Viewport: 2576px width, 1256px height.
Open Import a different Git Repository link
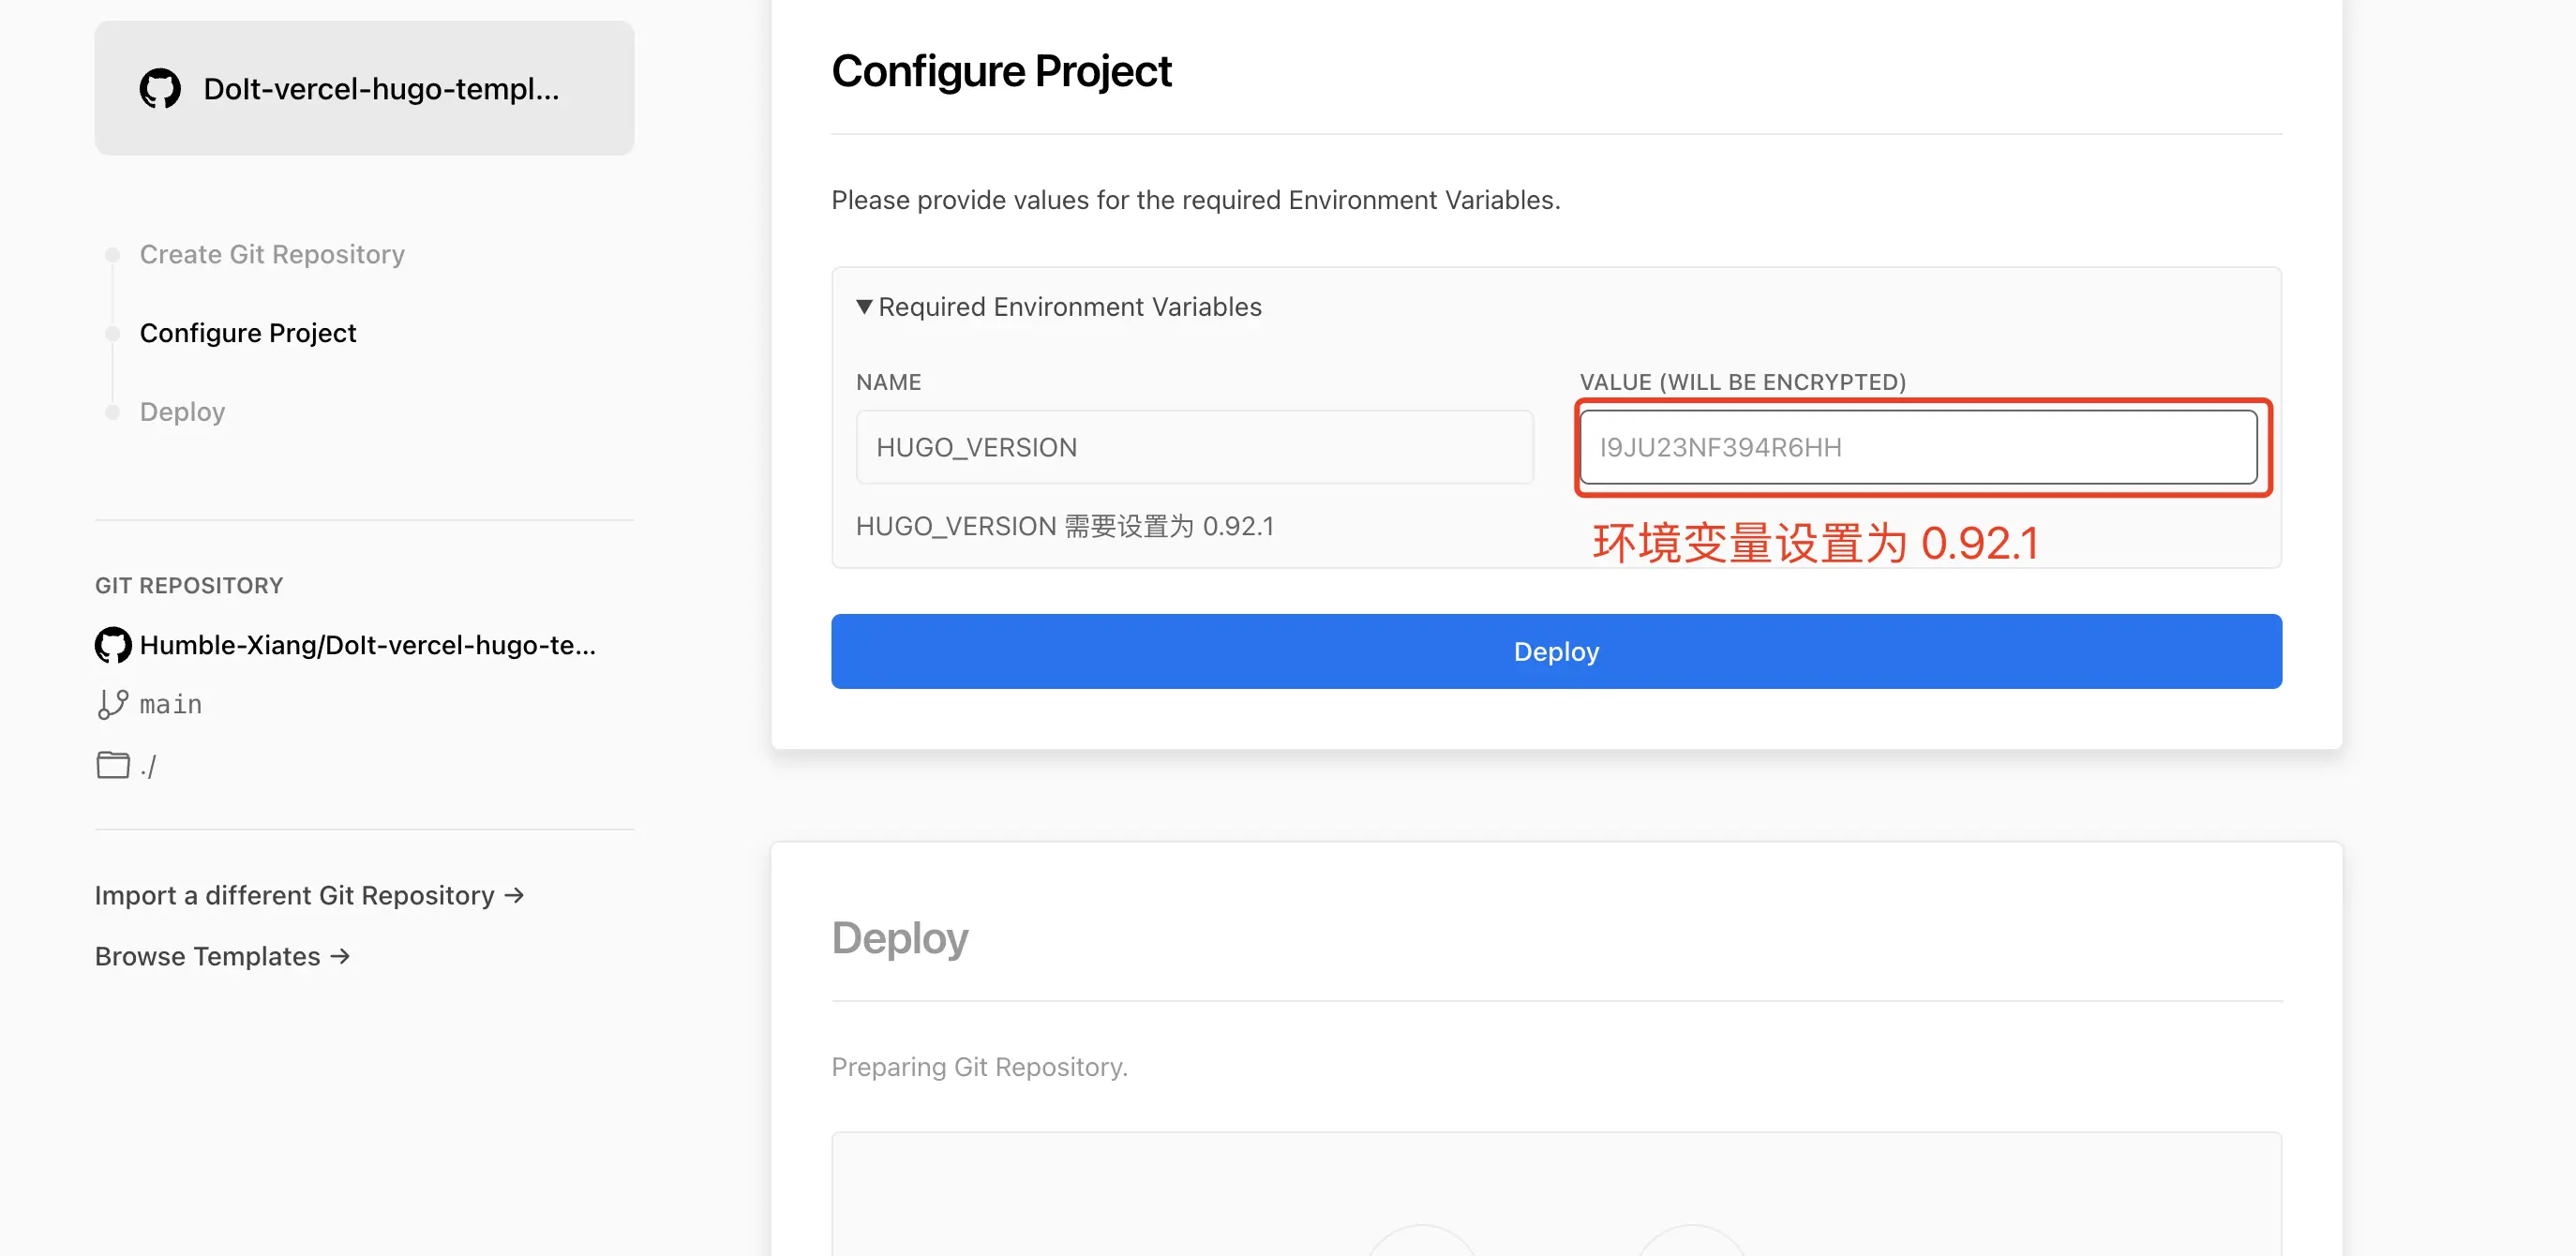coord(295,895)
